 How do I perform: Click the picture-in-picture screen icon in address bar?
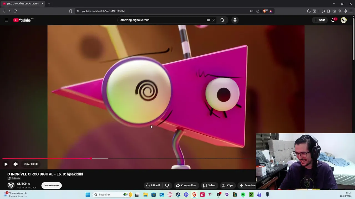click(252, 11)
